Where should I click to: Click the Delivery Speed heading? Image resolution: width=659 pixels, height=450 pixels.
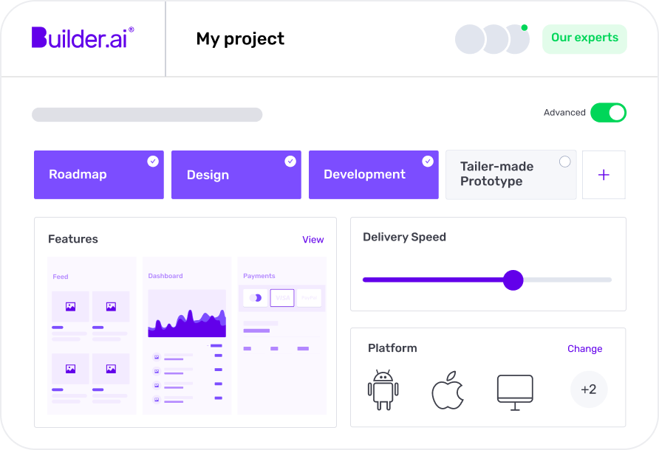coord(404,238)
